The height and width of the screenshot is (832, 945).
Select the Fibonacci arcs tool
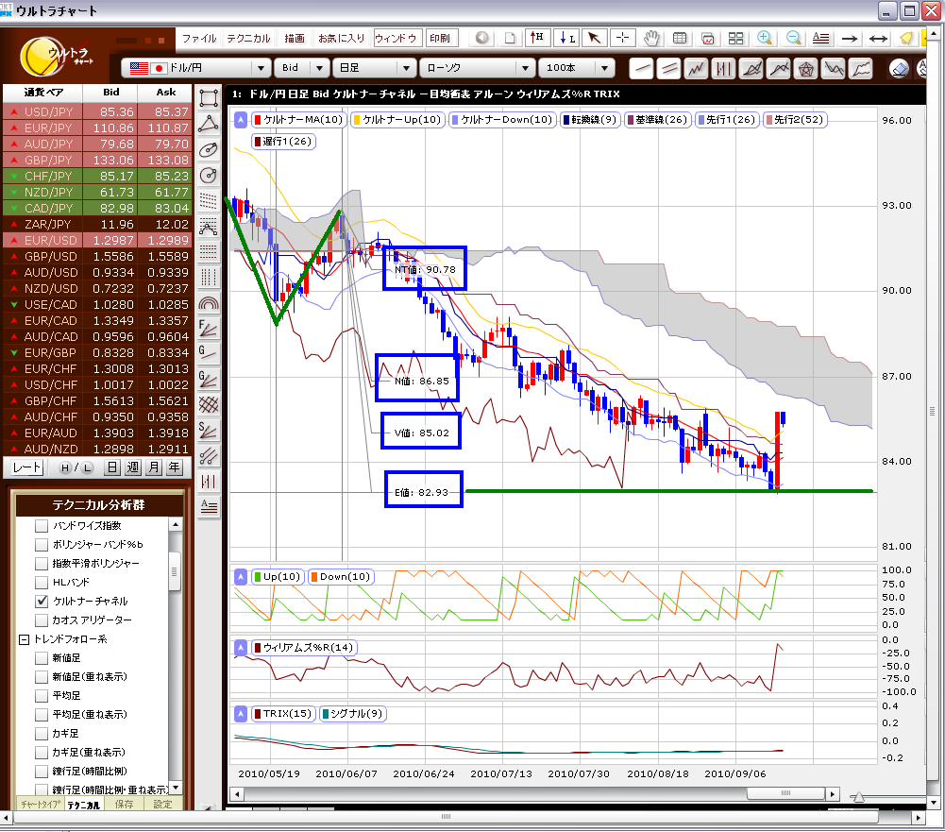[x=209, y=303]
